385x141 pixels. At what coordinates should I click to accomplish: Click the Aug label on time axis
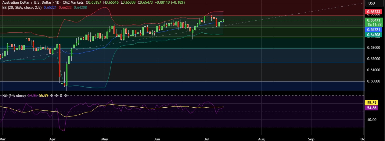coord(261,138)
